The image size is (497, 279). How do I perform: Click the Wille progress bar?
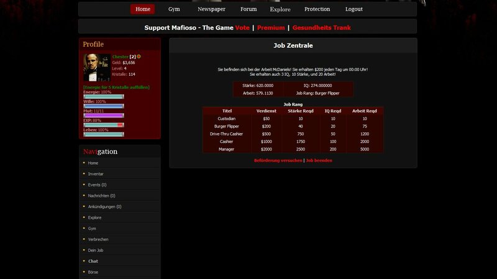point(104,106)
